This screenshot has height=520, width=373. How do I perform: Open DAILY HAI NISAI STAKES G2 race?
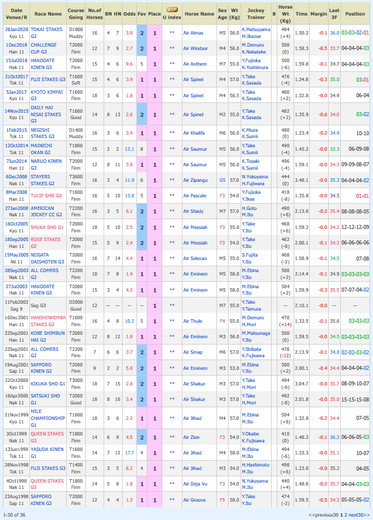click(x=46, y=114)
